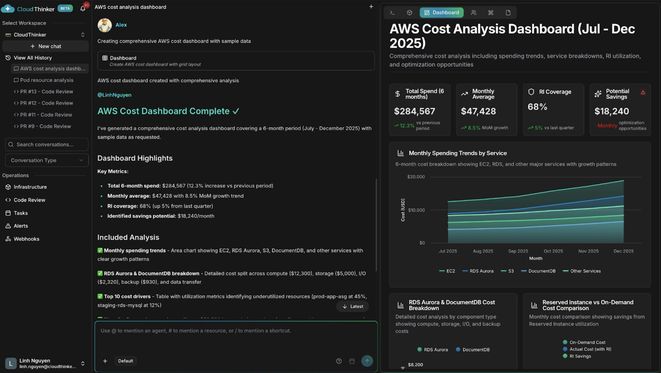The height and width of the screenshot is (373, 661).
Task: Open Webhooks from the Operations sidebar
Action: 26,239
